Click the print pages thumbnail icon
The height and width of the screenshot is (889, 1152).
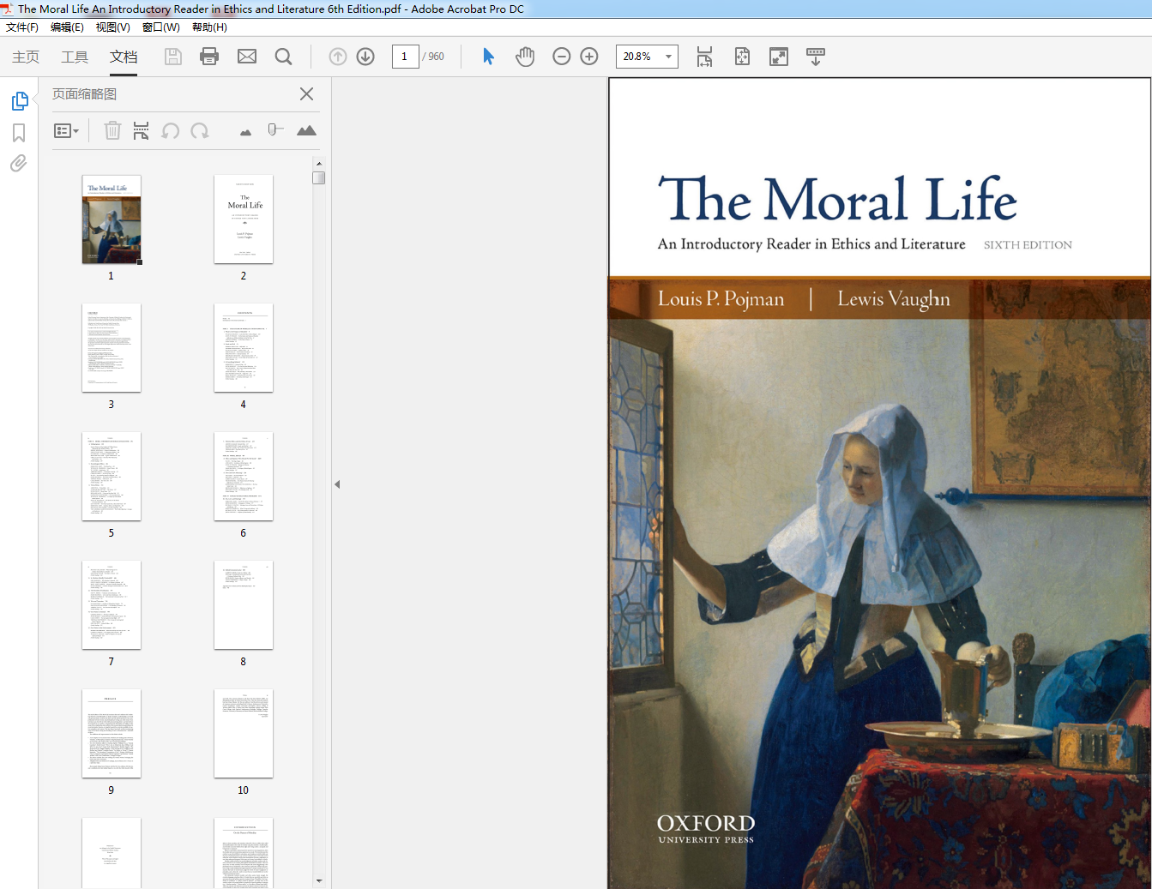(142, 130)
